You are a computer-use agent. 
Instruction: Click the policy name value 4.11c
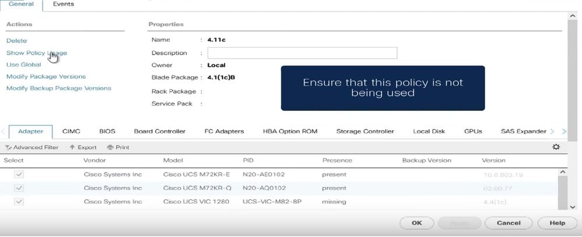coord(216,39)
